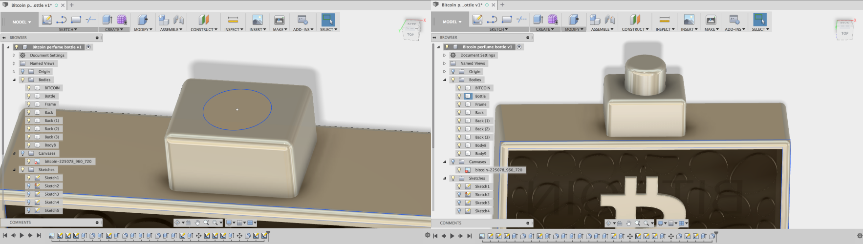The height and width of the screenshot is (244, 863).
Task: Jump to timeline start in right window
Action: [435, 236]
